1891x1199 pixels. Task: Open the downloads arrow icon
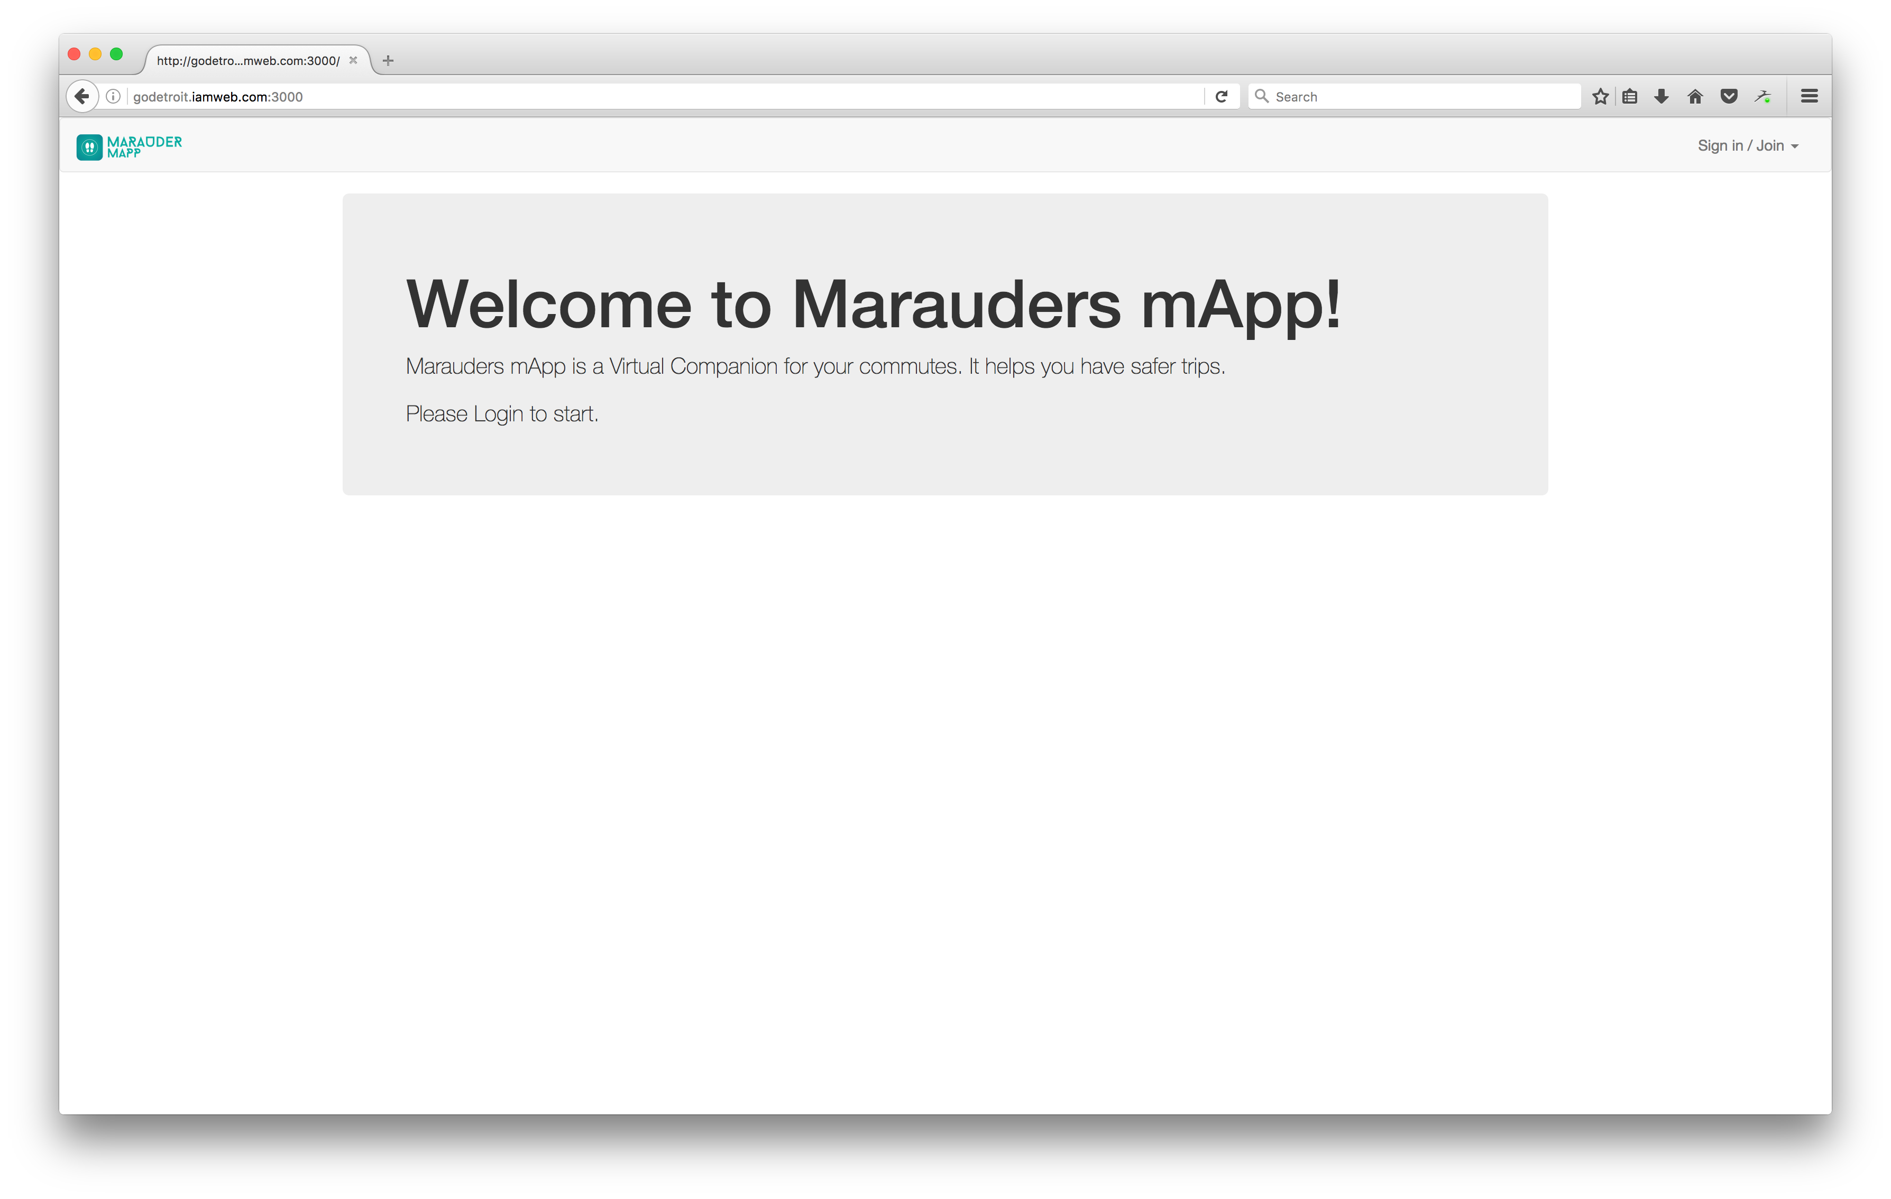(1661, 97)
